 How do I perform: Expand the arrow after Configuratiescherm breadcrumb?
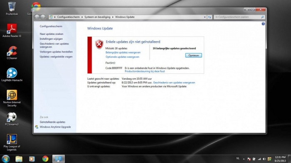pos(82,17)
